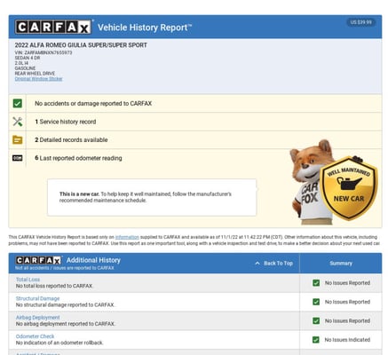Click 'No Issues Reported' in Total Loss row
The height and width of the screenshot is (355, 388).
point(347,283)
